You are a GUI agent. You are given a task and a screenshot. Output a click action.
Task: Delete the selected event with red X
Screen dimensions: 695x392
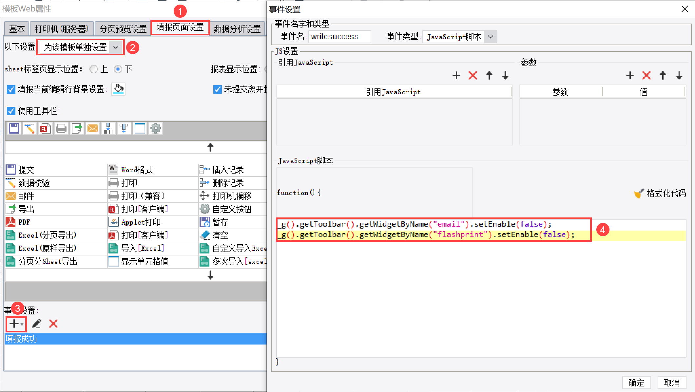tap(53, 324)
